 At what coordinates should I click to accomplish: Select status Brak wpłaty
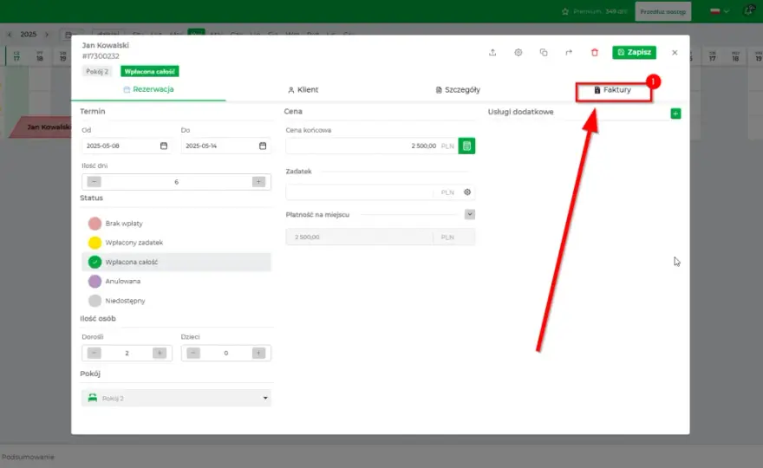[x=176, y=224]
